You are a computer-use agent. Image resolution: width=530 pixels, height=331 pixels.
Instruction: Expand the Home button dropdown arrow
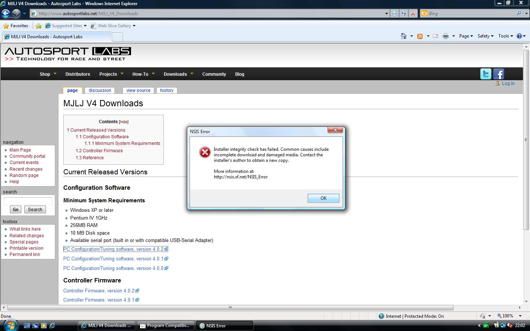click(411, 36)
